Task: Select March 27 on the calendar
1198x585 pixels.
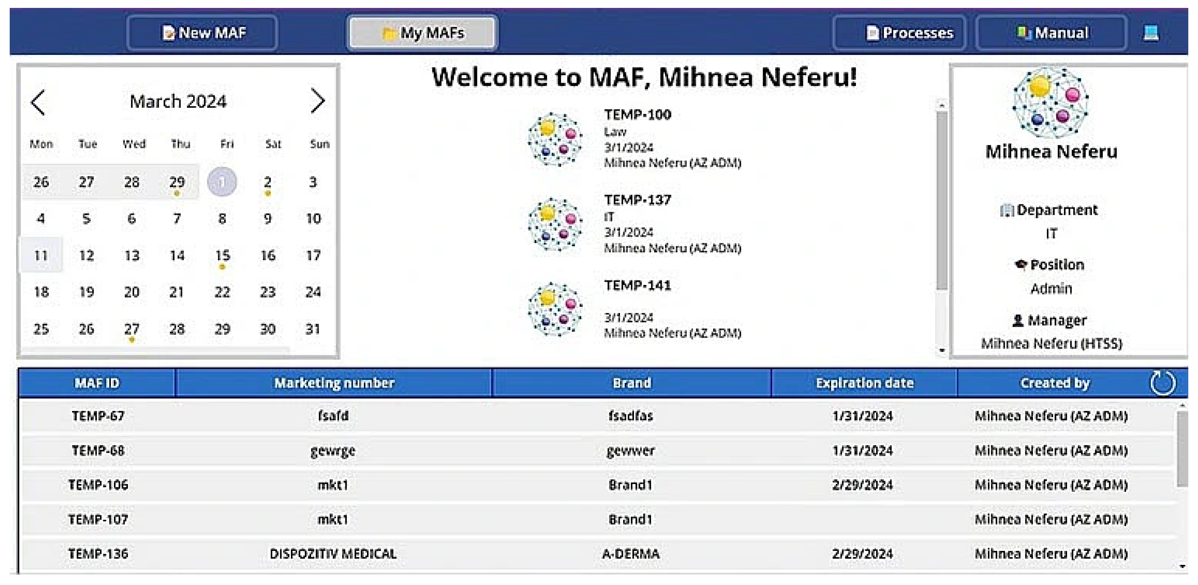Action: click(x=132, y=330)
